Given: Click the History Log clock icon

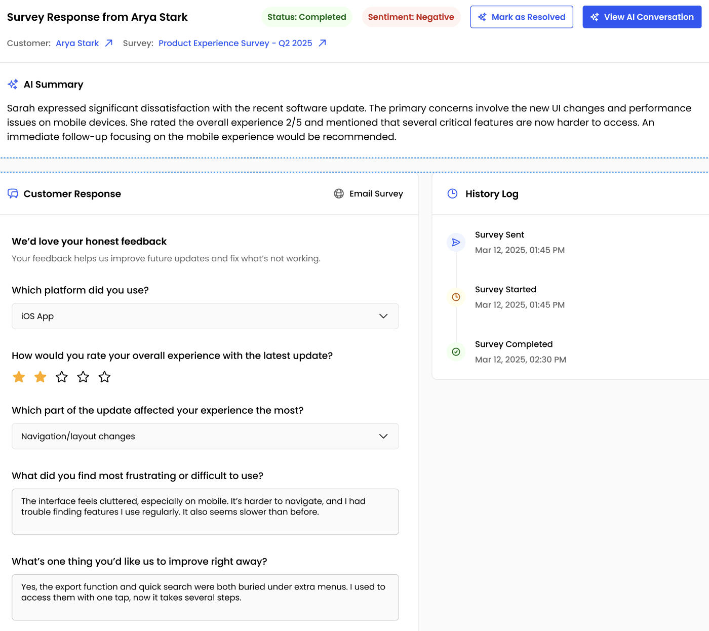Looking at the screenshot, I should pos(452,193).
